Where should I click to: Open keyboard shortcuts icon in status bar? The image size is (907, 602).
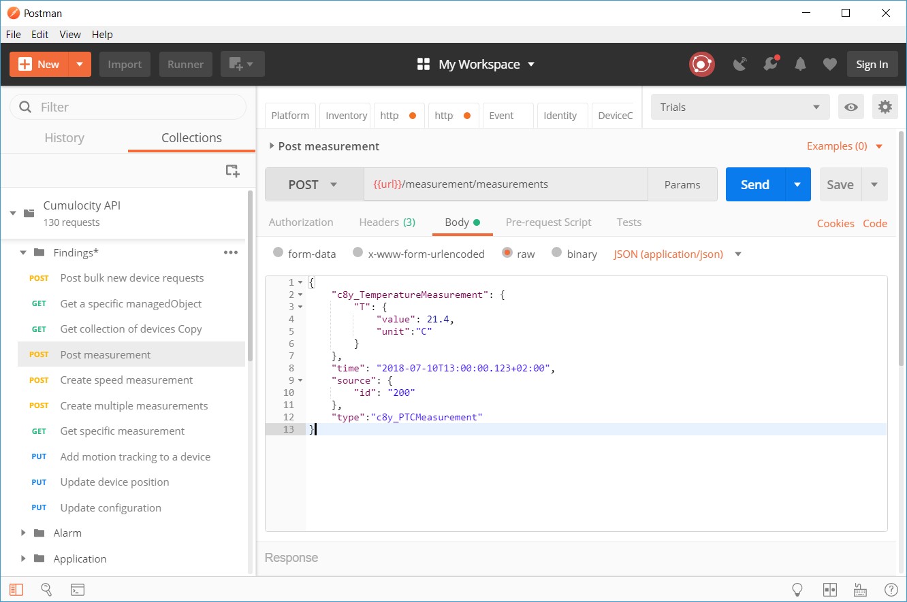click(860, 590)
